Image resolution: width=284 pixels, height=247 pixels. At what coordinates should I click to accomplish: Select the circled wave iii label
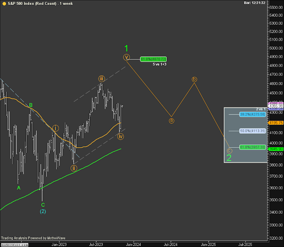pos(102,79)
